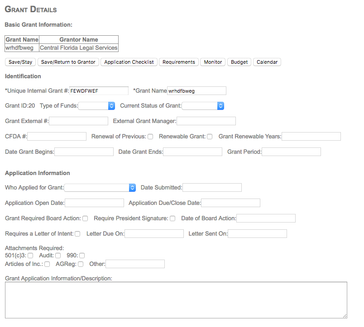The width and height of the screenshot is (364, 327).
Task: Open the Budget page
Action: (239, 62)
